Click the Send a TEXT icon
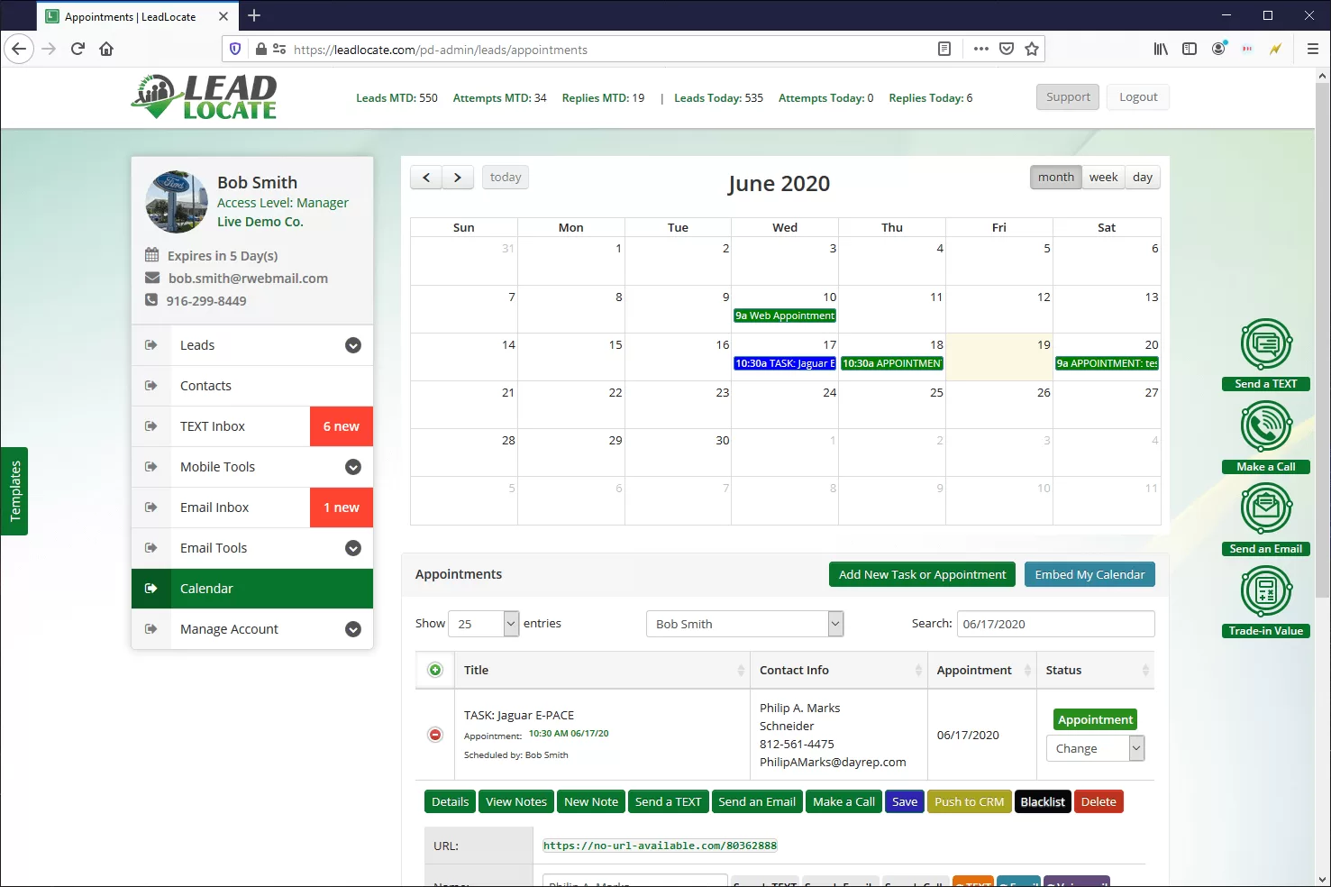Image resolution: width=1331 pixels, height=887 pixels. pos(1266,345)
